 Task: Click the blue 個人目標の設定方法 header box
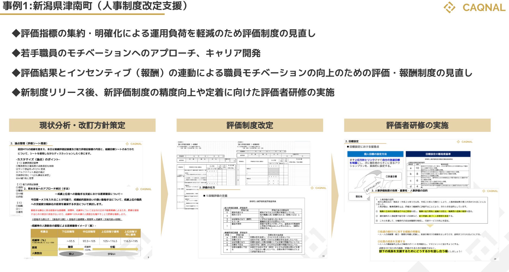(375, 154)
